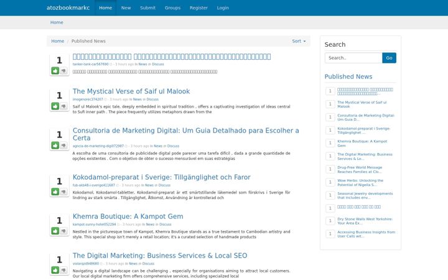Click Home in the gray sub-header bar
This screenshot has width=448, height=280.
[x=57, y=22]
